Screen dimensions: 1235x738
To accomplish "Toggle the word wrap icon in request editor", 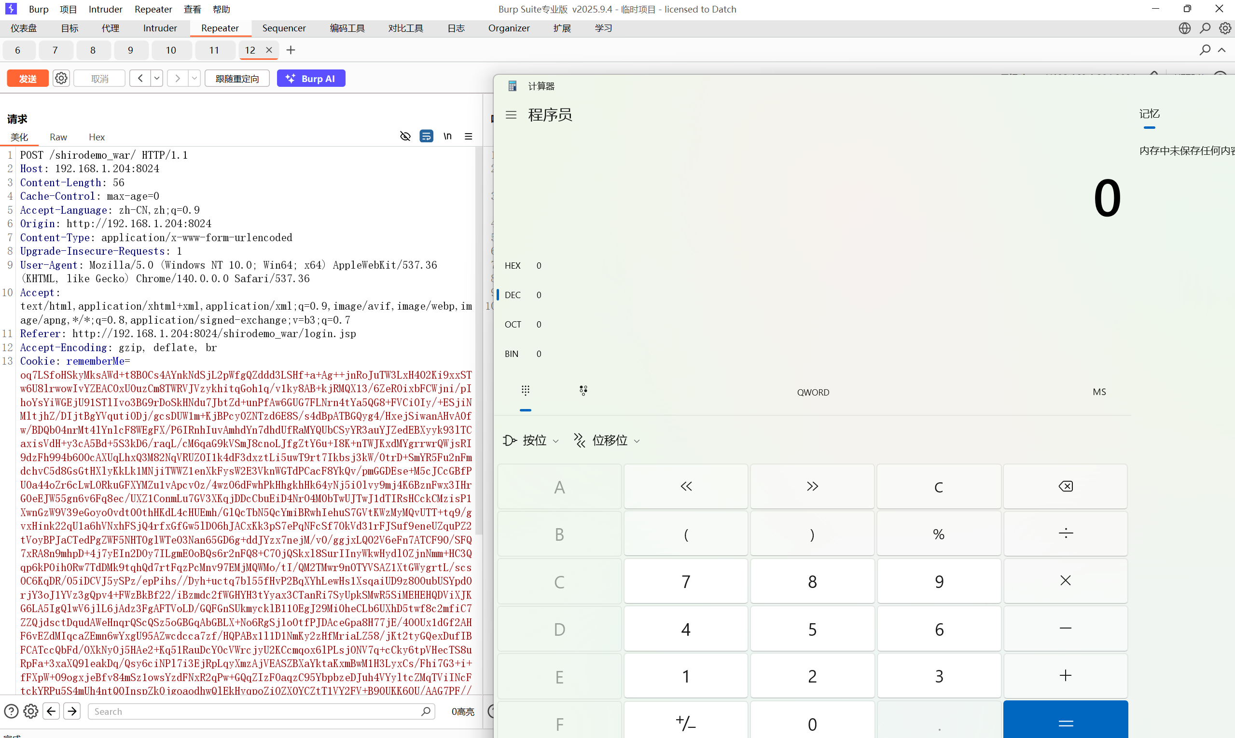I will point(427,136).
